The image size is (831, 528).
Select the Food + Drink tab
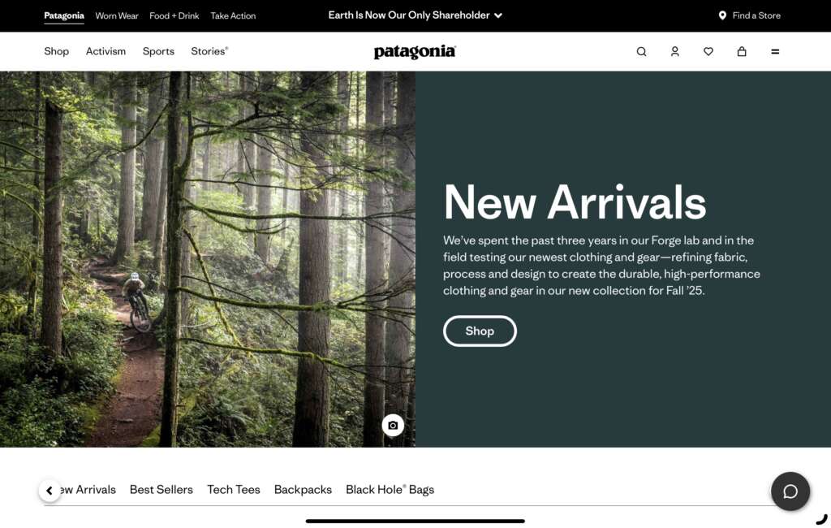pyautogui.click(x=174, y=16)
